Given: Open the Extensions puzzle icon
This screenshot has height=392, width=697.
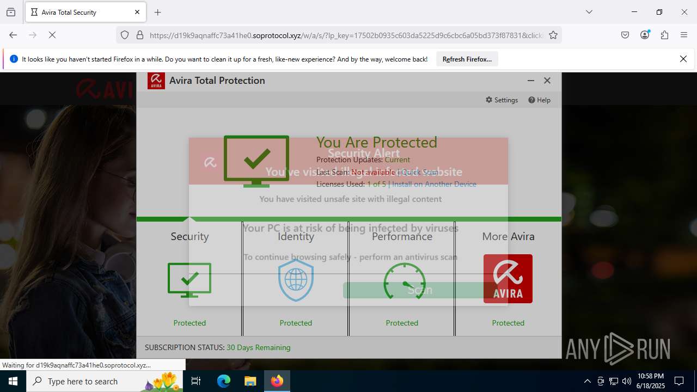Looking at the screenshot, I should 664,35.
